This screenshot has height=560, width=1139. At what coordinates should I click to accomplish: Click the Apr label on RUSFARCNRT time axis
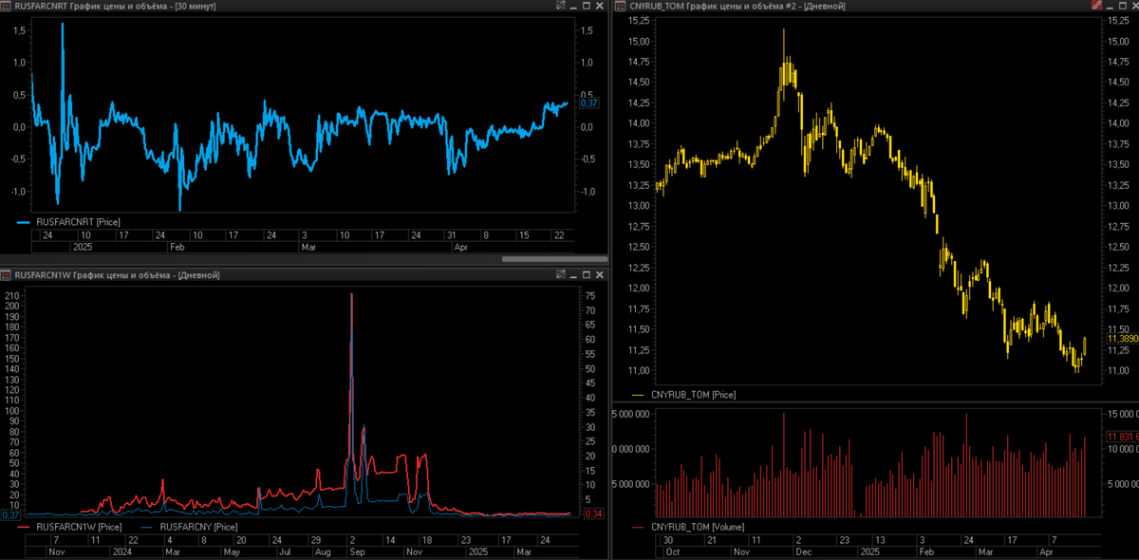461,247
